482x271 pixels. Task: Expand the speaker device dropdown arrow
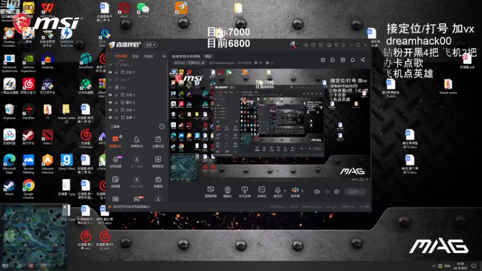(x=302, y=191)
